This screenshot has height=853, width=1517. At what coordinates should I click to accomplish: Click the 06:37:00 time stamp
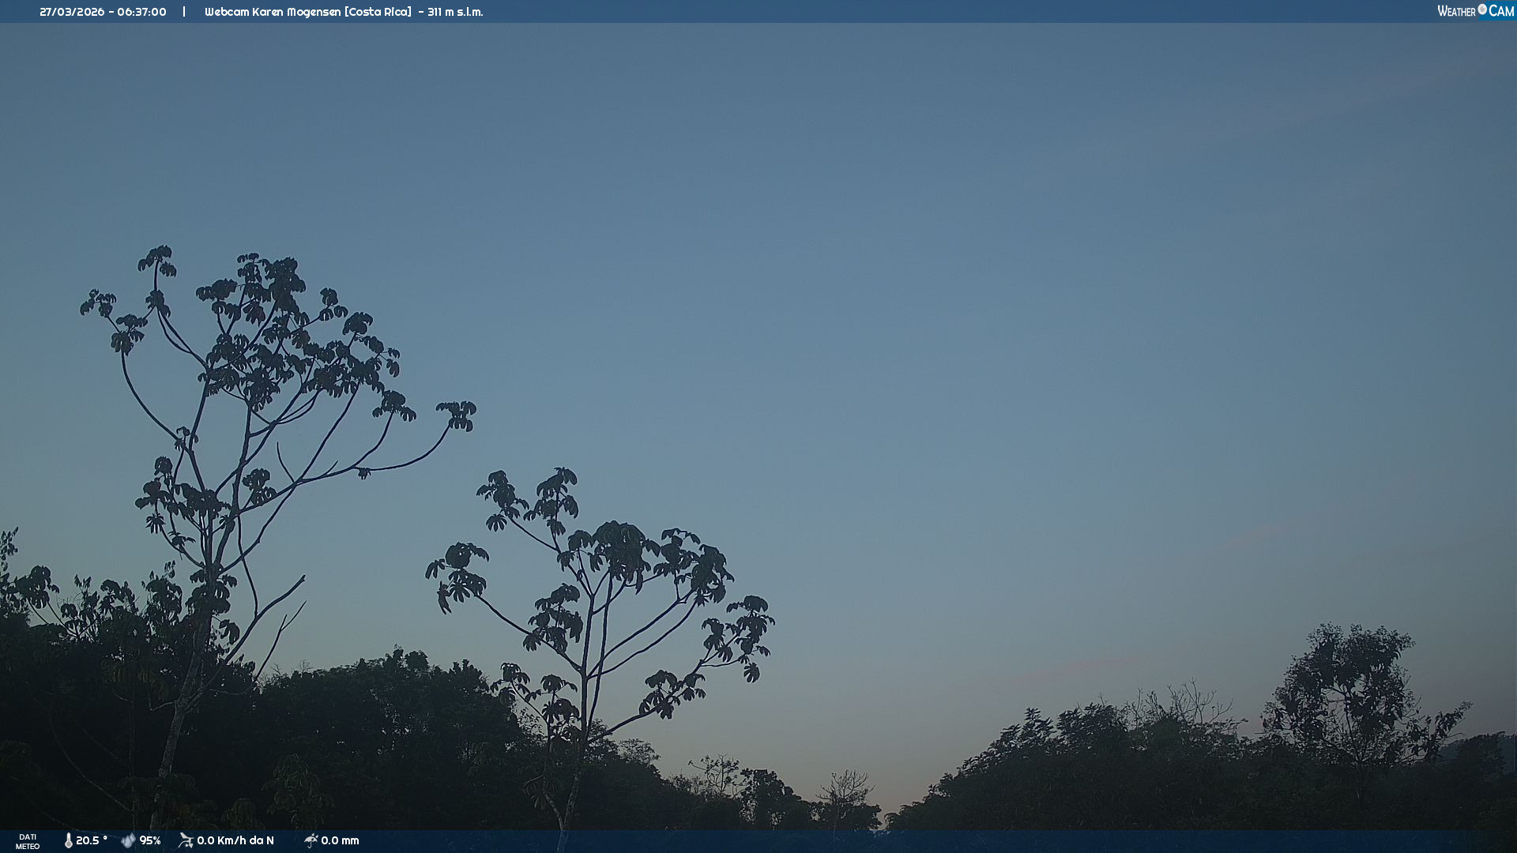pyautogui.click(x=141, y=12)
